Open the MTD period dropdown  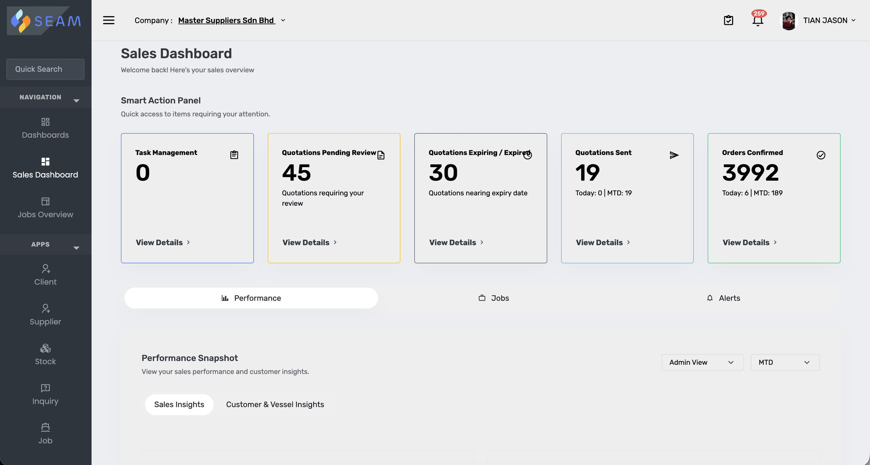pos(785,362)
